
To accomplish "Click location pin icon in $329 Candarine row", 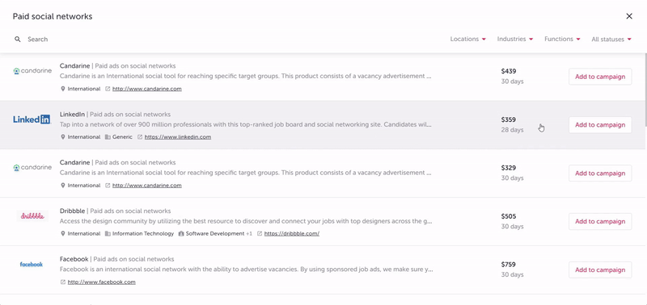I will [x=63, y=186].
